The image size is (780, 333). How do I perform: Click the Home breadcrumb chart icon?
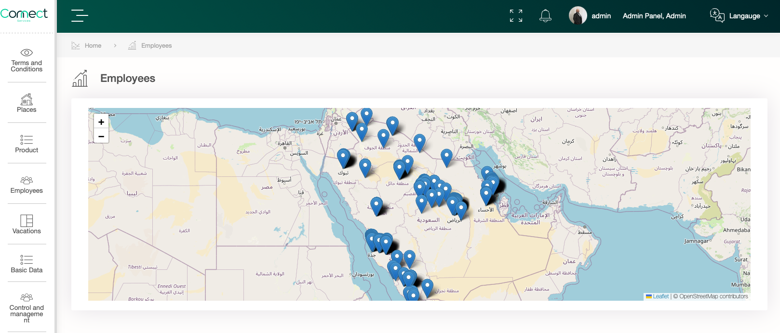(x=76, y=45)
